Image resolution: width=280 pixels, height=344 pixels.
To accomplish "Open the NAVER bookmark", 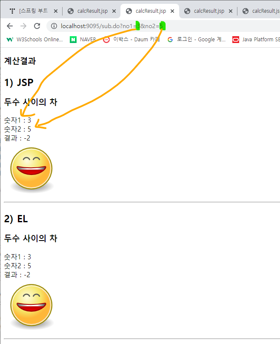I will 83,40.
